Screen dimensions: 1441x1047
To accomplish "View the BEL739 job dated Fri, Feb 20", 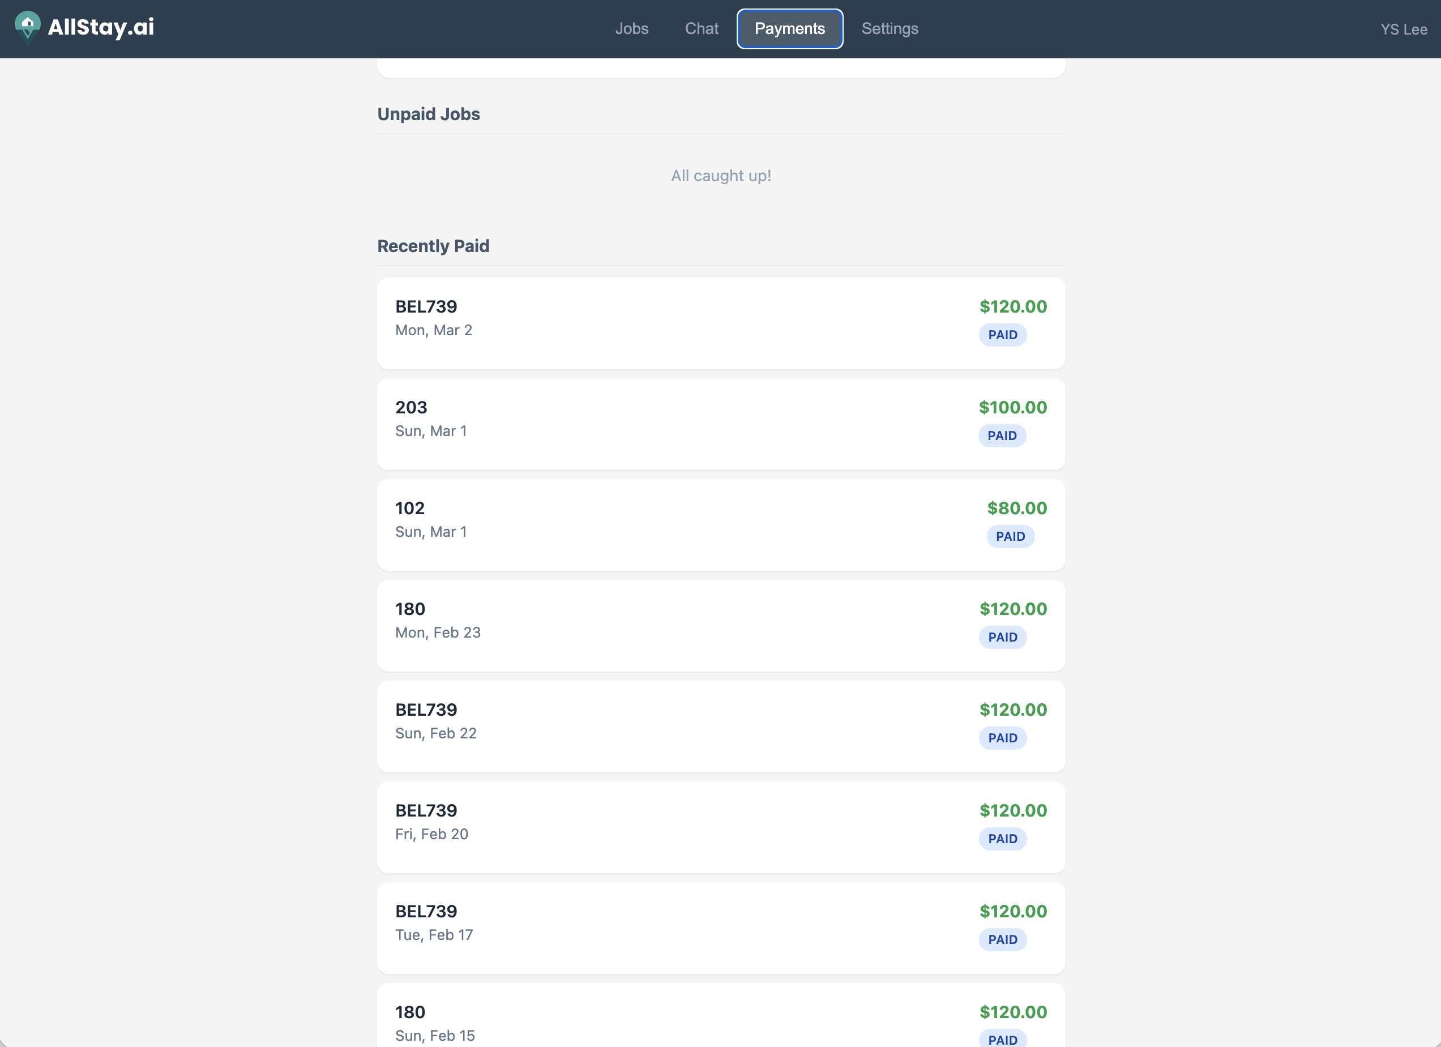I will 720,827.
